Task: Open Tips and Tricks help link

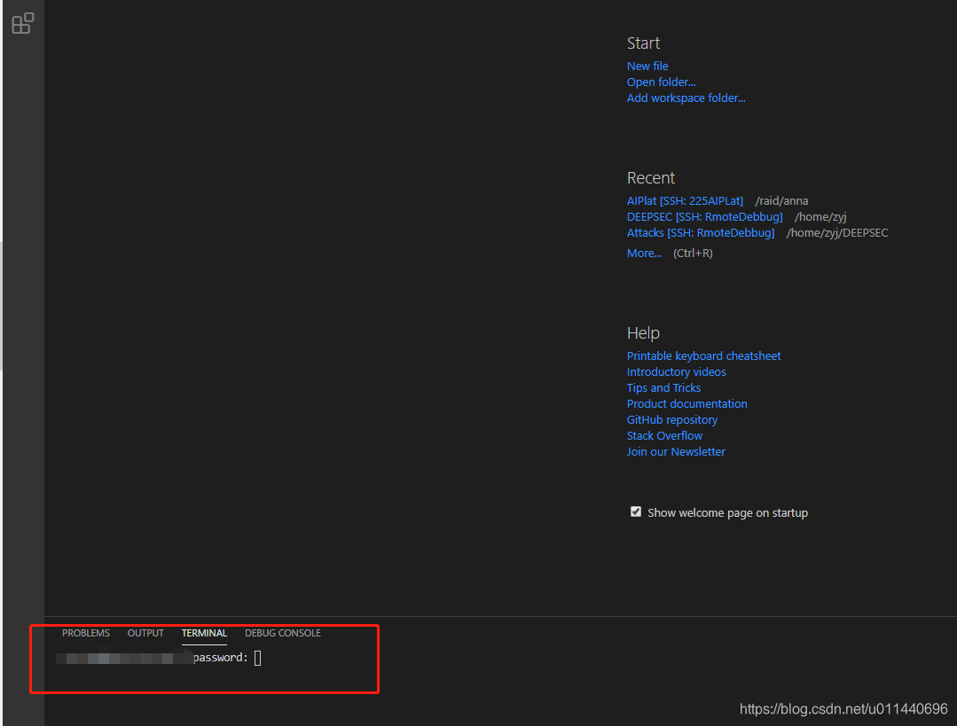Action: (x=663, y=387)
